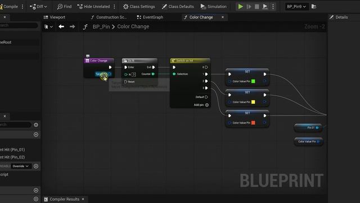The height and width of the screenshot is (203, 360).
Task: Open Hide Unrelated options dots
Action: (x=114, y=7)
